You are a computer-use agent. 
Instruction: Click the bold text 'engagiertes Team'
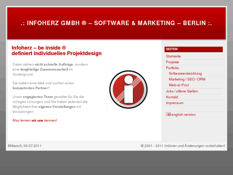[38, 97]
